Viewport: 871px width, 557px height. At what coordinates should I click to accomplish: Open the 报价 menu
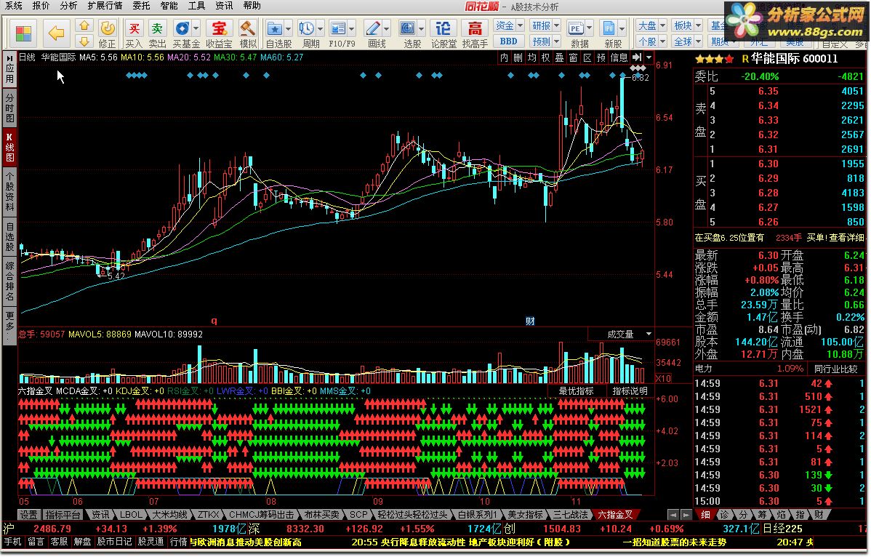click(41, 6)
